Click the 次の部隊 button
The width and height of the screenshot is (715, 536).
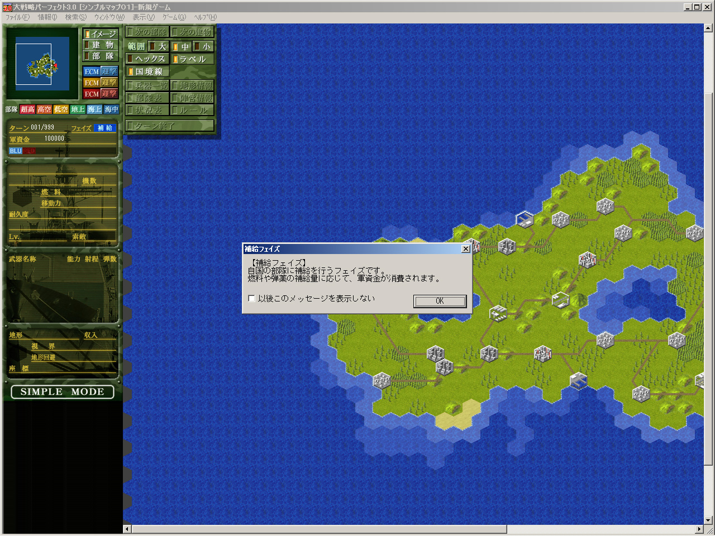pos(147,32)
